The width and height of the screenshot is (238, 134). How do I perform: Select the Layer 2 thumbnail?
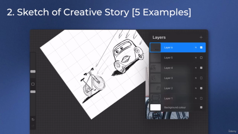tap(155, 88)
